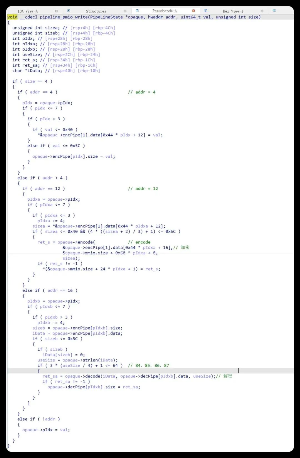Image resolution: width=300 pixels, height=458 pixels.
Task: Close the IDA View-A tab
Action: point(56,11)
